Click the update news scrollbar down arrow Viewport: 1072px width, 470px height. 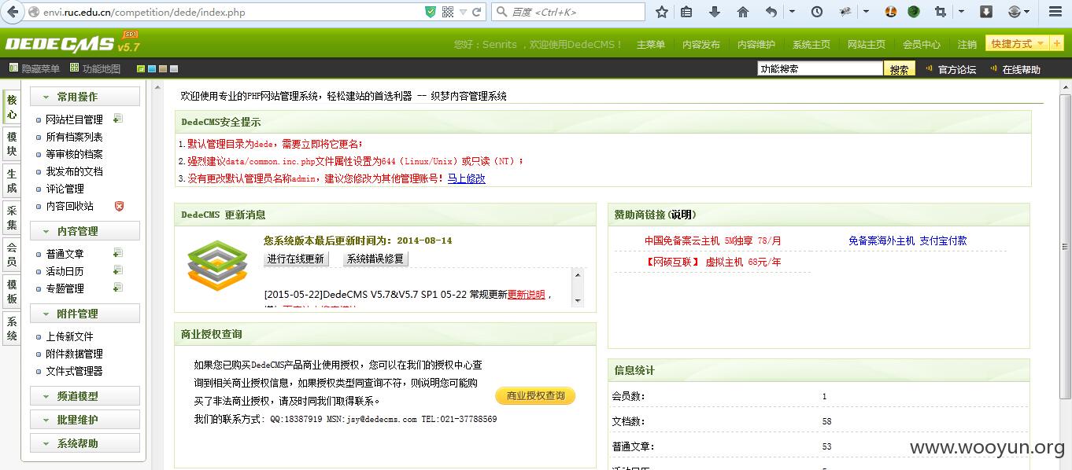(x=578, y=301)
